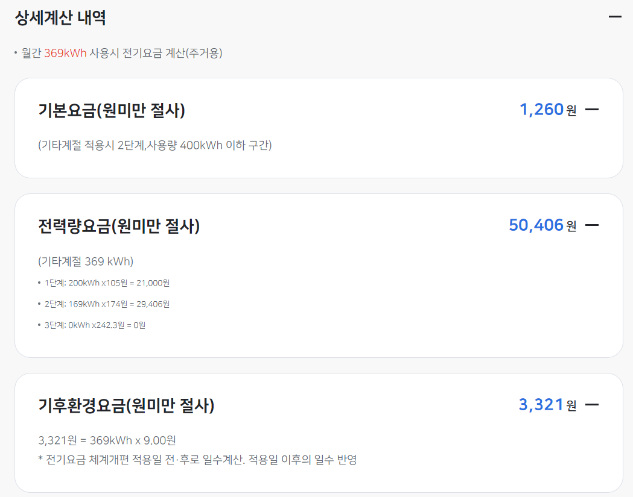The width and height of the screenshot is (633, 497).
Task: Click the bullet icon before 2단계 line
Action: (x=39, y=304)
